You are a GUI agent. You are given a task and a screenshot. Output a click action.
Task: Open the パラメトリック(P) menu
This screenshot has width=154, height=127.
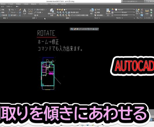tap(43, 4)
